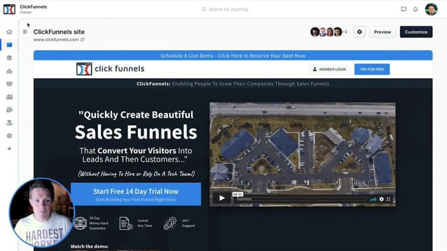This screenshot has width=447, height=251.
Task: Click the Sales Funnels headline
Action: click(x=136, y=132)
